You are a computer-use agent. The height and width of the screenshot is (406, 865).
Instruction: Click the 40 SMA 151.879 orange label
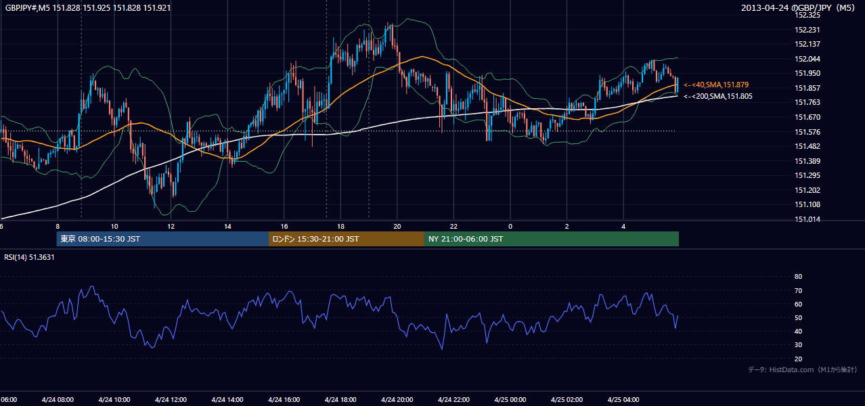[716, 85]
